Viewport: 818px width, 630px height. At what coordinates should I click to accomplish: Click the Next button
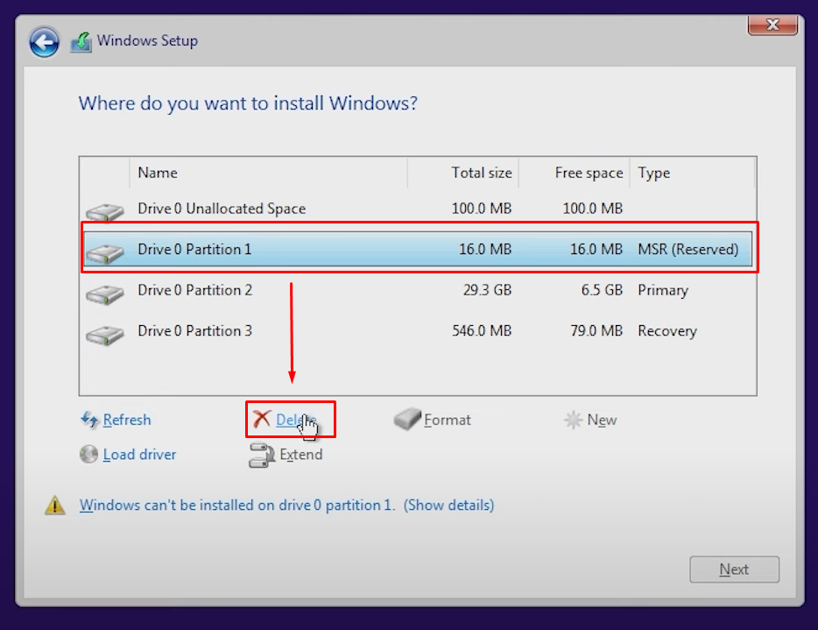(x=735, y=569)
